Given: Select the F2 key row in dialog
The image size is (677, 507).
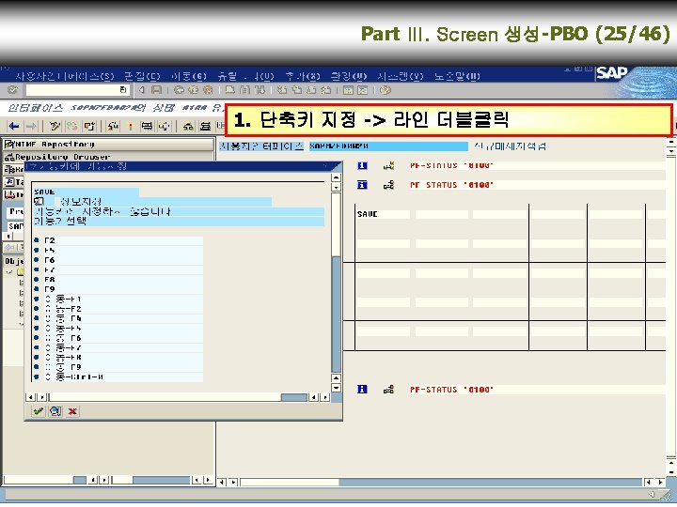Looking at the screenshot, I should 118,240.
